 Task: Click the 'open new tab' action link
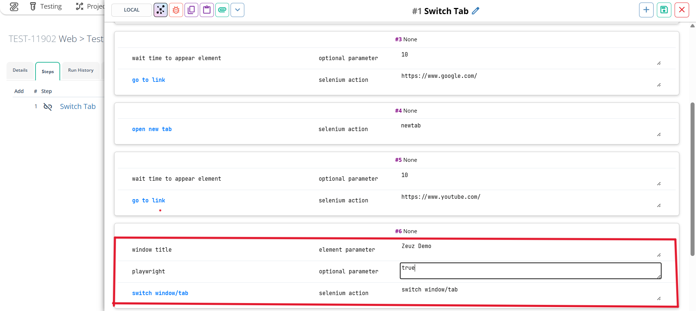[152, 129]
